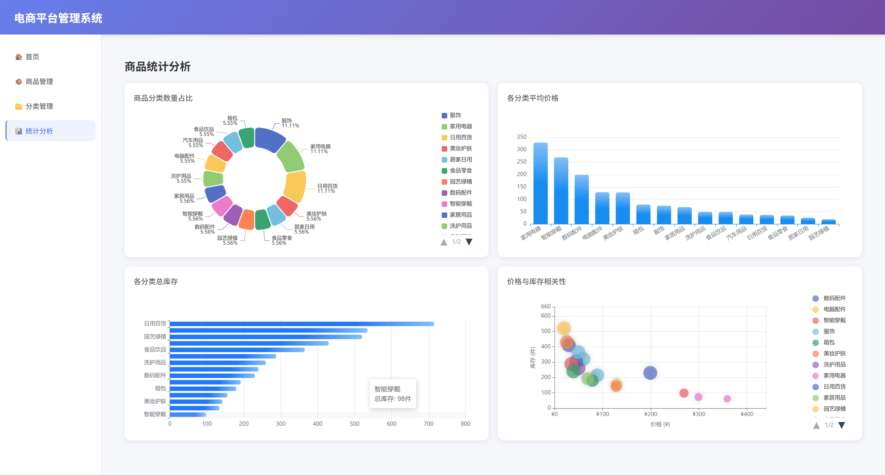Viewport: 885px width, 475px height.
Task: Toggle 箱包 series in scatter legend
Action: (824, 343)
